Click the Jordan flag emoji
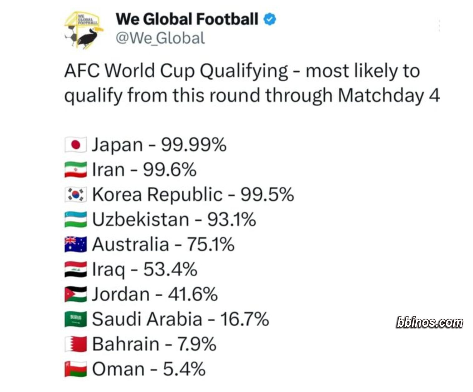Screen dimensions: 473x392 (x=76, y=294)
